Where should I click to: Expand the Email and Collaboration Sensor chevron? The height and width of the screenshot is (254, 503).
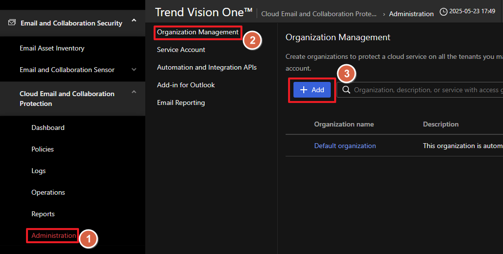click(134, 70)
